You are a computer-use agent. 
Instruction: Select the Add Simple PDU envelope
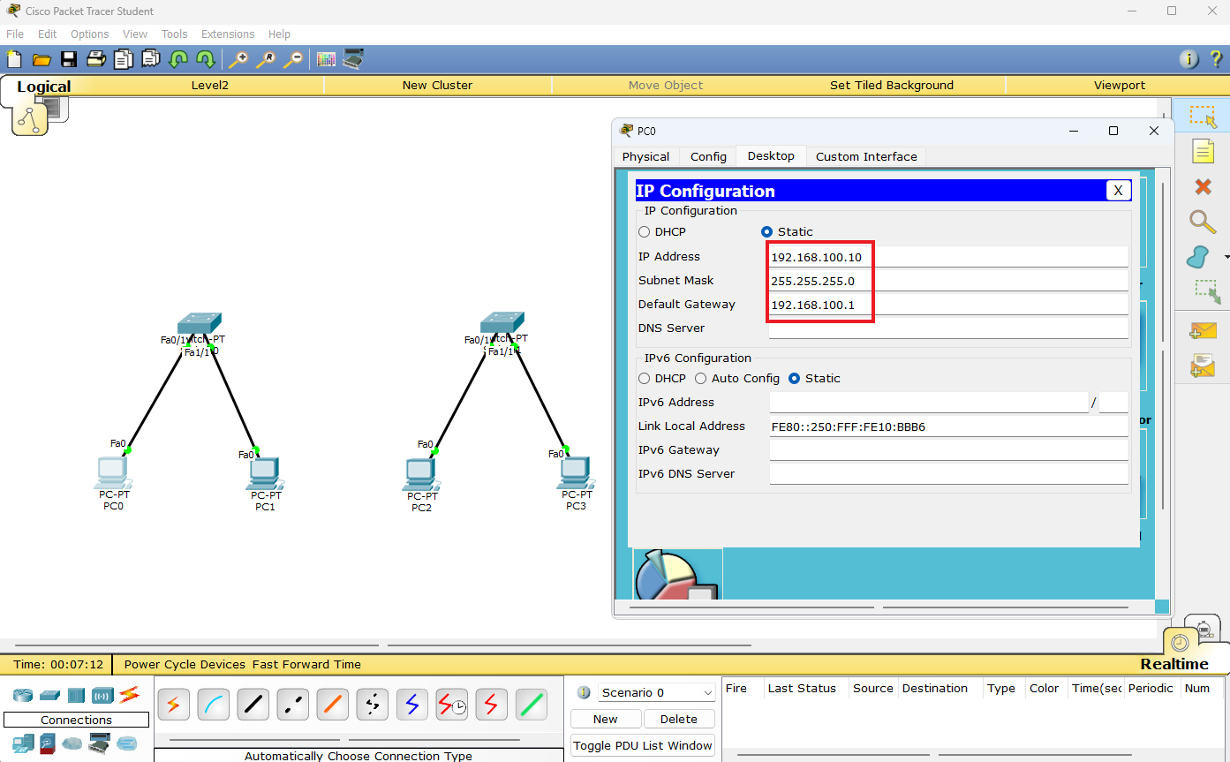click(1203, 331)
